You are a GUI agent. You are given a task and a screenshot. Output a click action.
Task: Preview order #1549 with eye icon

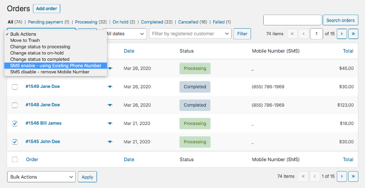pyautogui.click(x=110, y=86)
